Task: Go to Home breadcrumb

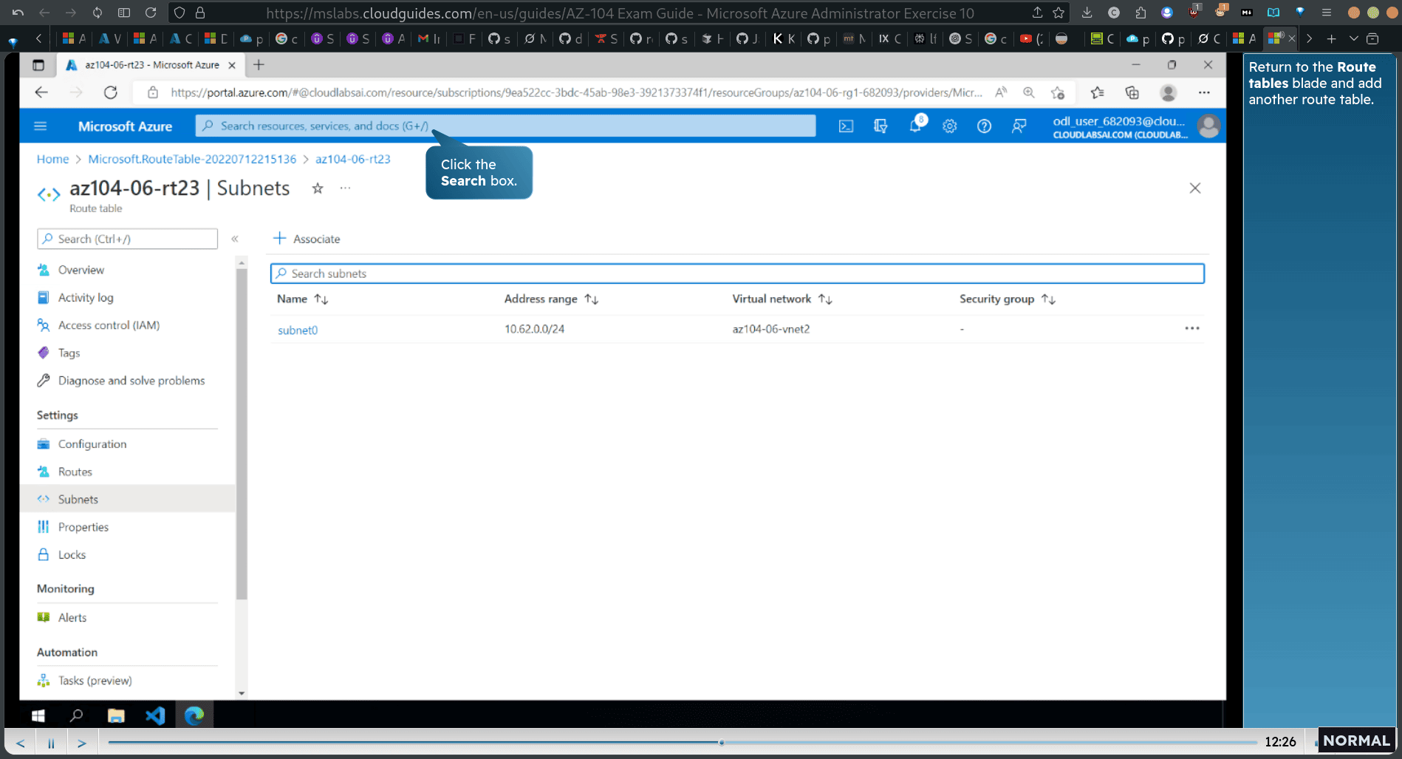Action: tap(52, 159)
